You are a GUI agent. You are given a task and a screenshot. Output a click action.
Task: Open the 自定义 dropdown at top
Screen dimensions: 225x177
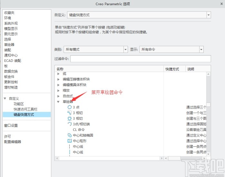(209, 15)
